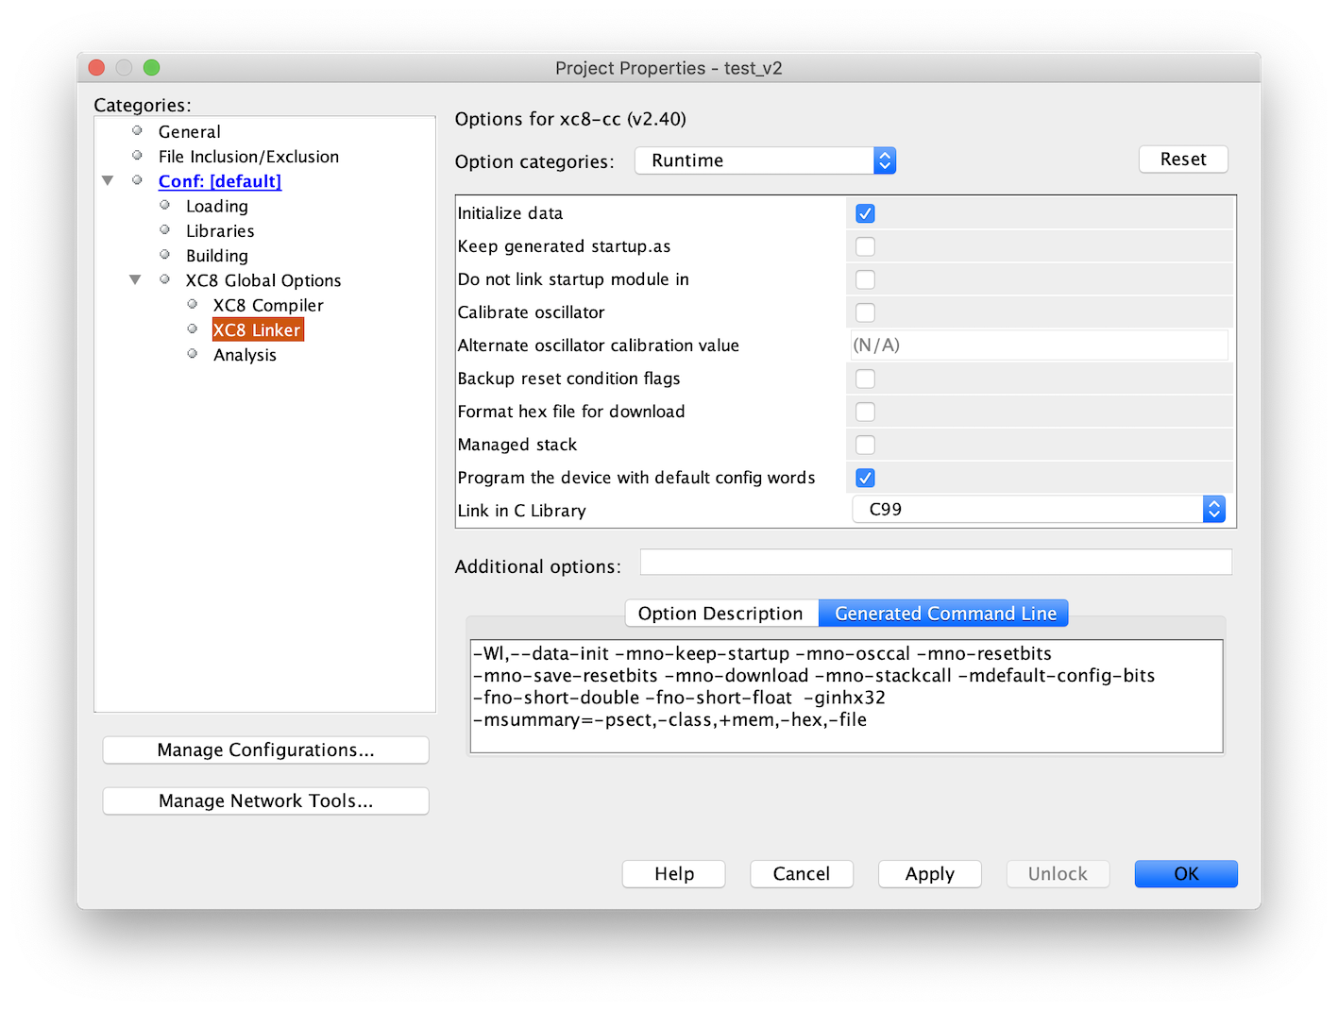
Task: Click the Reset button
Action: (1182, 160)
